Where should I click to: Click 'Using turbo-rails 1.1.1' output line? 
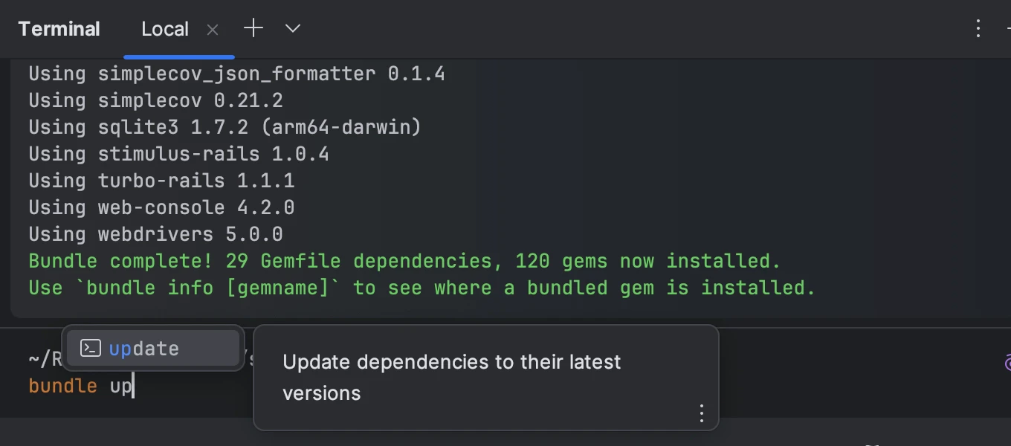[161, 181]
